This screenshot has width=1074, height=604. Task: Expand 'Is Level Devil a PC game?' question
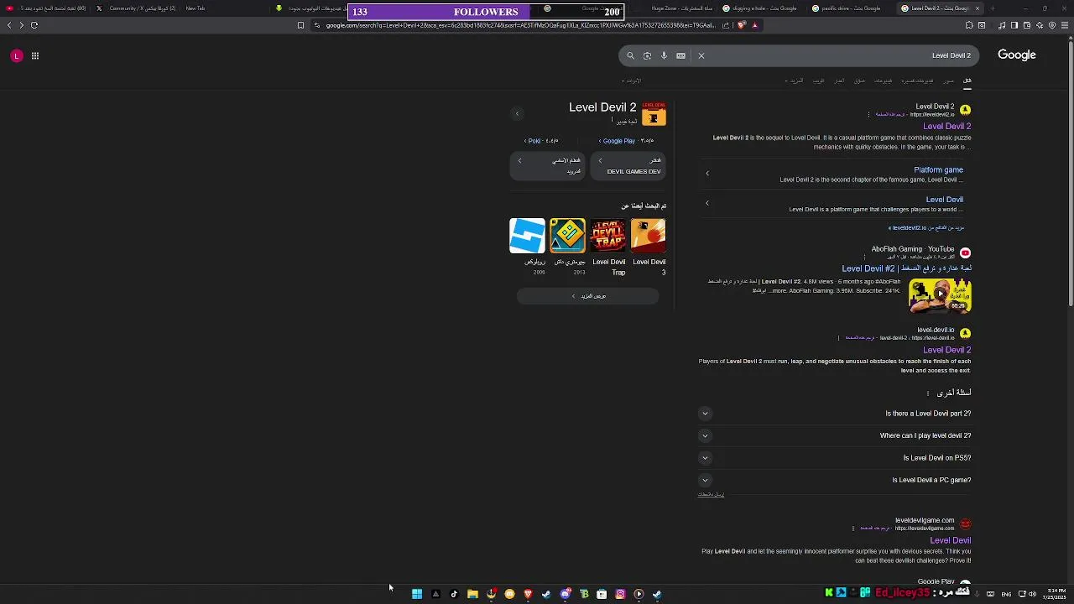click(x=705, y=480)
